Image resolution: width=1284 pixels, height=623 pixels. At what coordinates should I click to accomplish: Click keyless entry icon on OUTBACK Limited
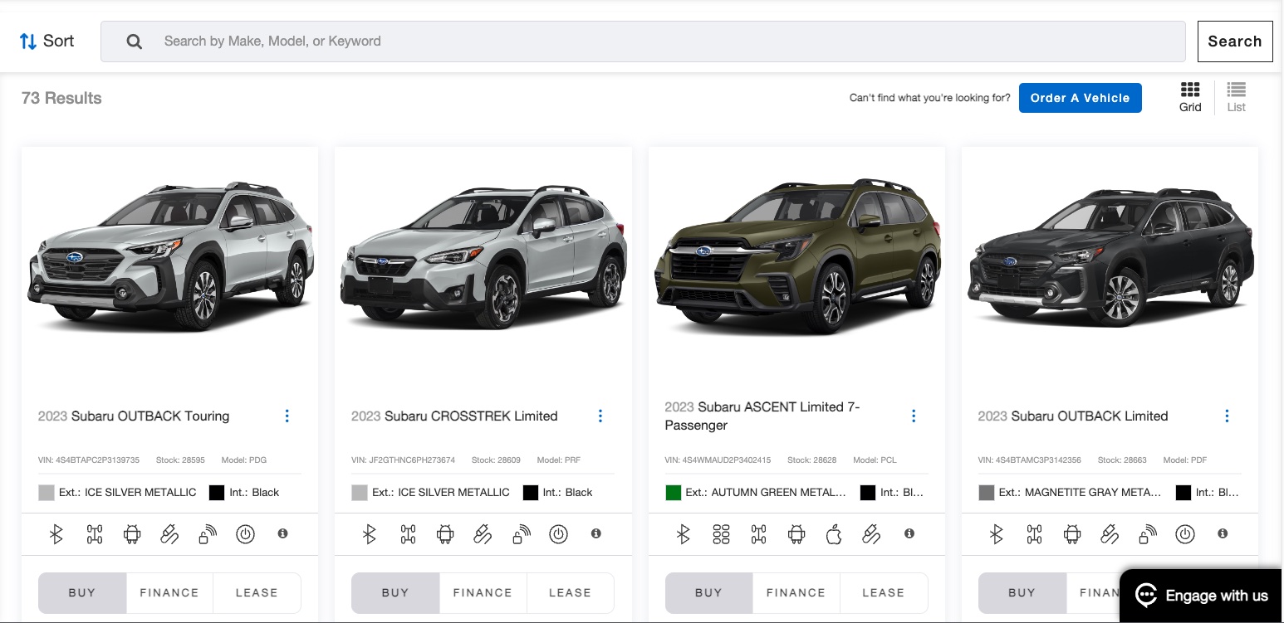click(x=1147, y=534)
